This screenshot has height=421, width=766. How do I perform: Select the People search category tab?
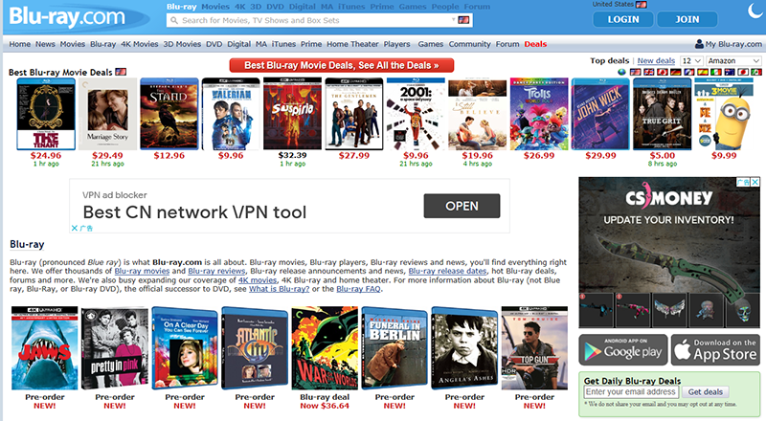click(x=444, y=7)
